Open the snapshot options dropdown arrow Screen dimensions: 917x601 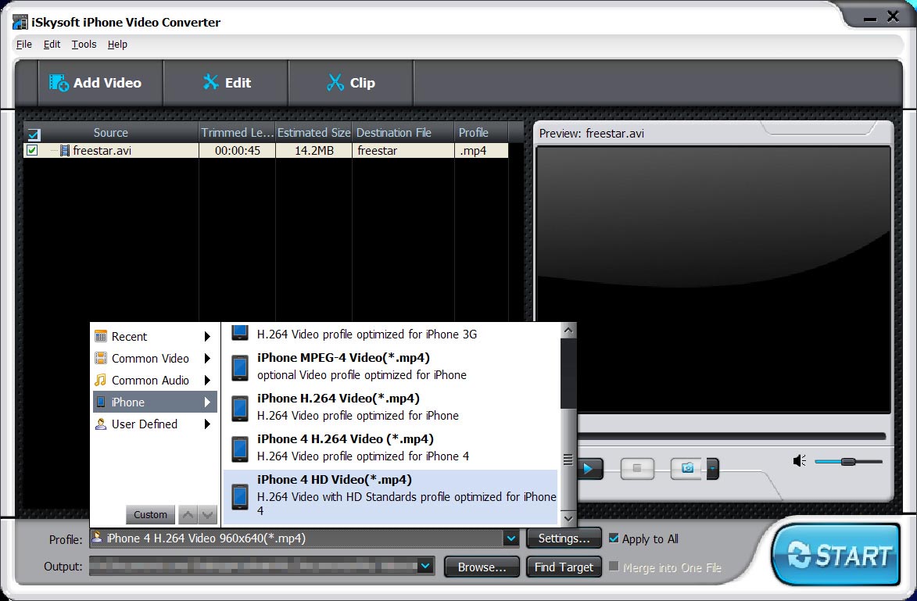[712, 468]
